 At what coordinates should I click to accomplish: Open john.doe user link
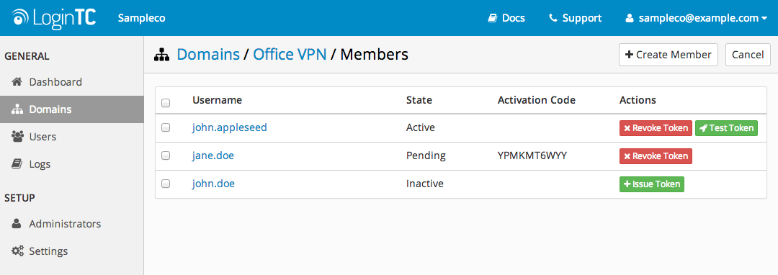pyautogui.click(x=213, y=184)
